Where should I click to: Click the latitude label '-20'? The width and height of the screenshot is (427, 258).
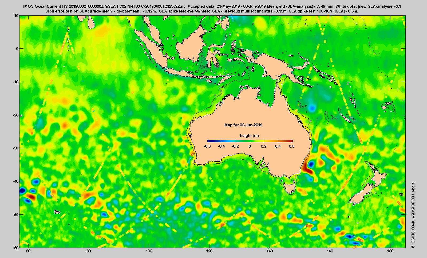tap(15, 115)
